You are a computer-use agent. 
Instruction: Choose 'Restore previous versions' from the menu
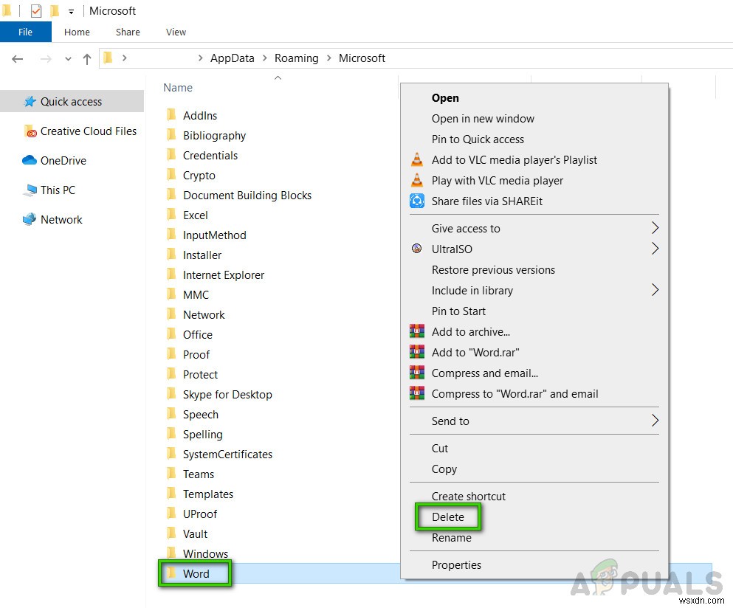[493, 270]
